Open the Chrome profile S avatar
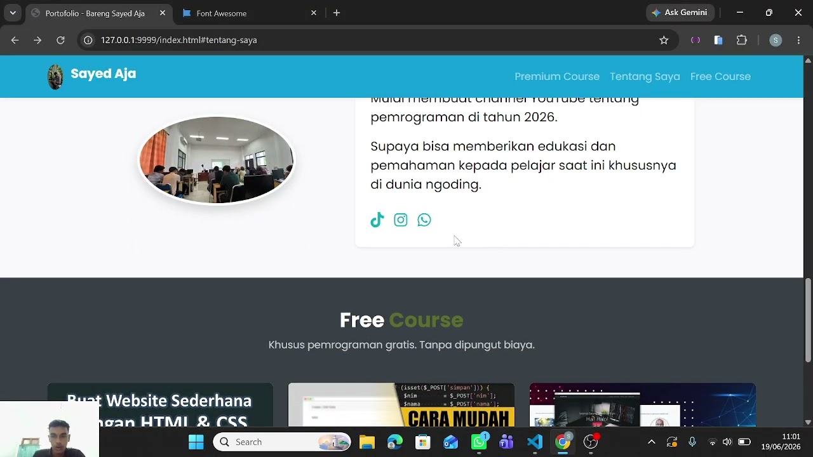 point(776,40)
